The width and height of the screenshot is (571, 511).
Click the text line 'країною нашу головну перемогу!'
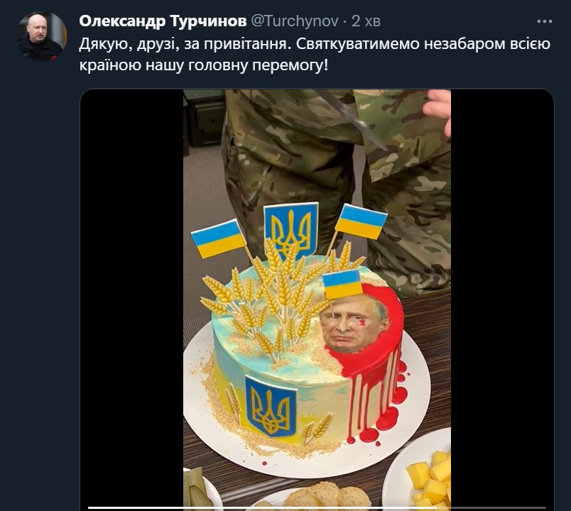point(204,66)
